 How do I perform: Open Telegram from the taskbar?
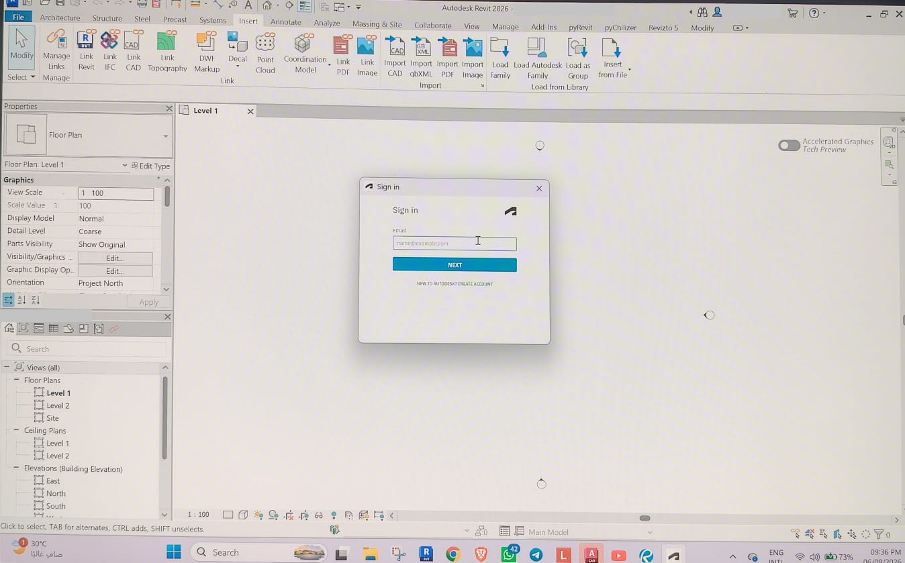click(x=536, y=554)
